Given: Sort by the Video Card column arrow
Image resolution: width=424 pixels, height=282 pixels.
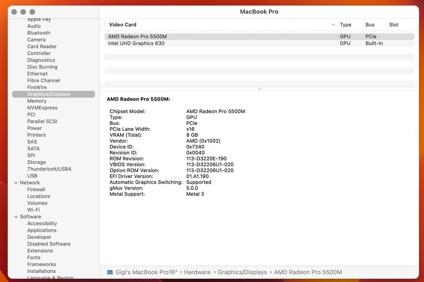Looking at the screenshot, I should point(333,25).
